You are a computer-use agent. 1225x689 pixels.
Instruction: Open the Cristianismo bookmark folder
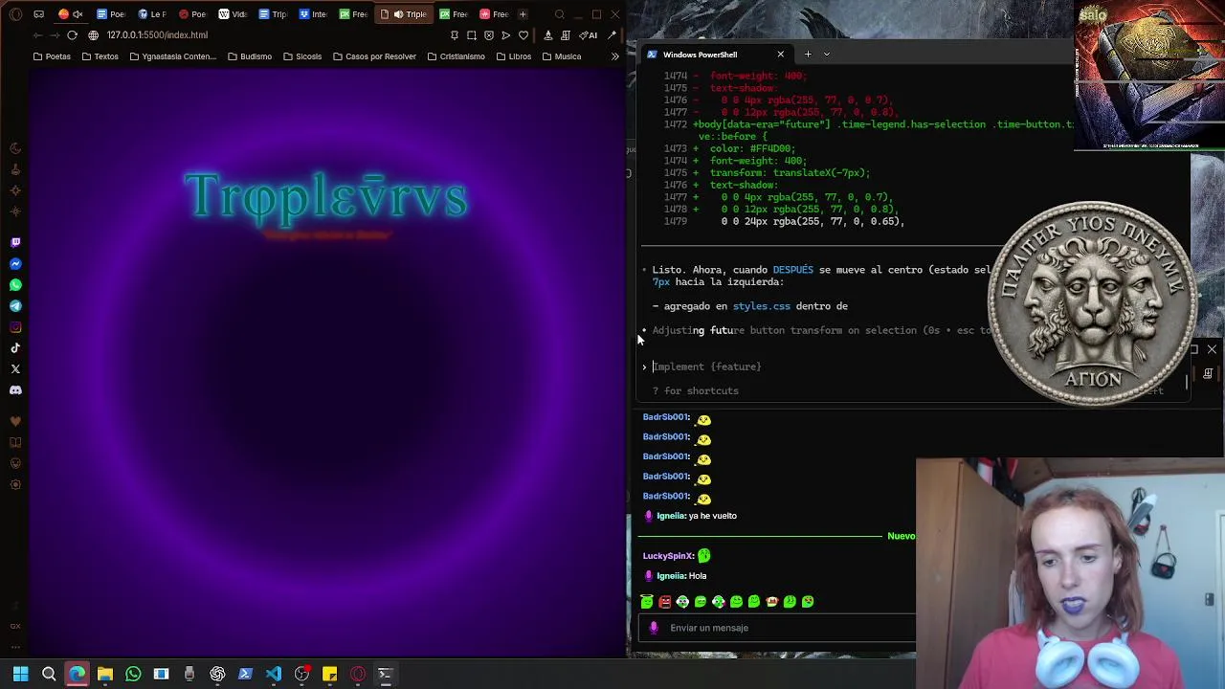click(x=457, y=56)
